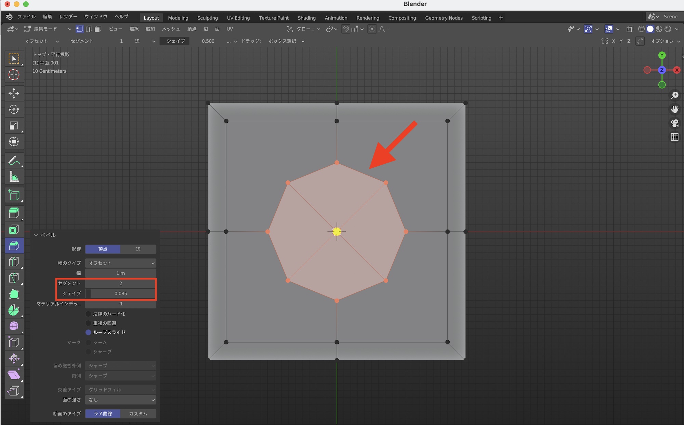Activate the Loop Cut tool
Viewport: 684px width, 425px height.
point(14,262)
